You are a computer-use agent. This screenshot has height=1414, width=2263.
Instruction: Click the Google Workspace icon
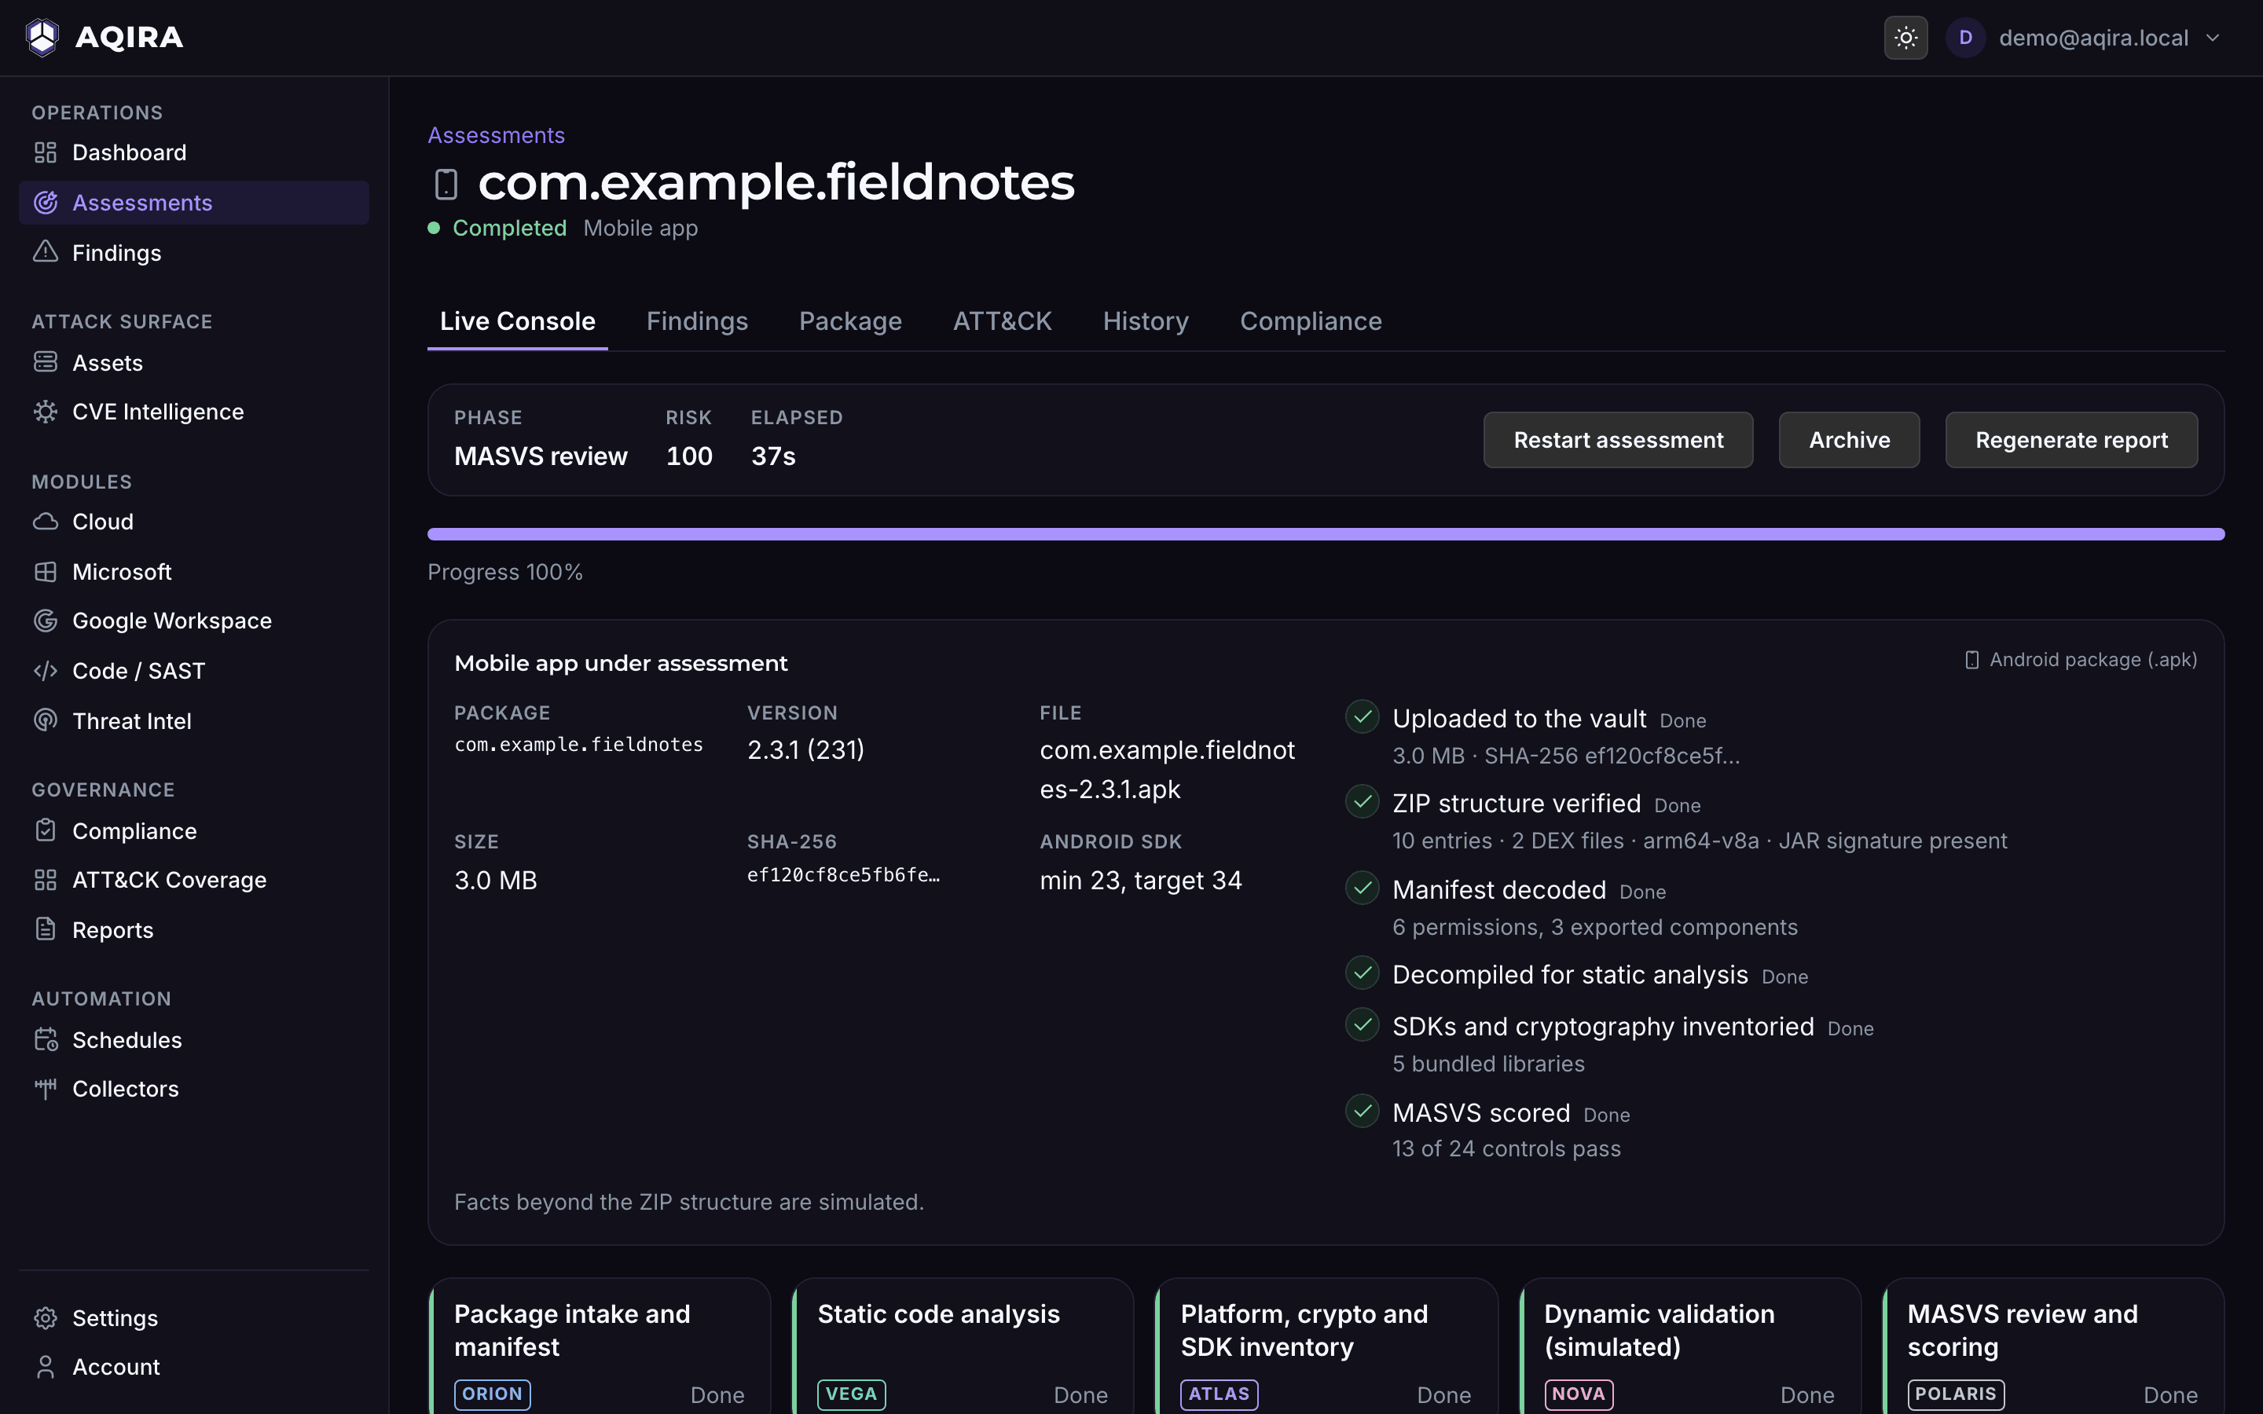click(x=45, y=620)
